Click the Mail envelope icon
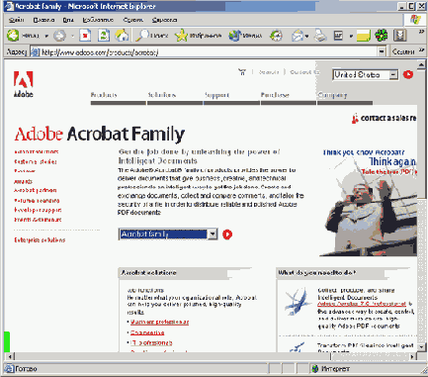Image resolution: width=428 pixels, height=377 pixels. (298, 36)
